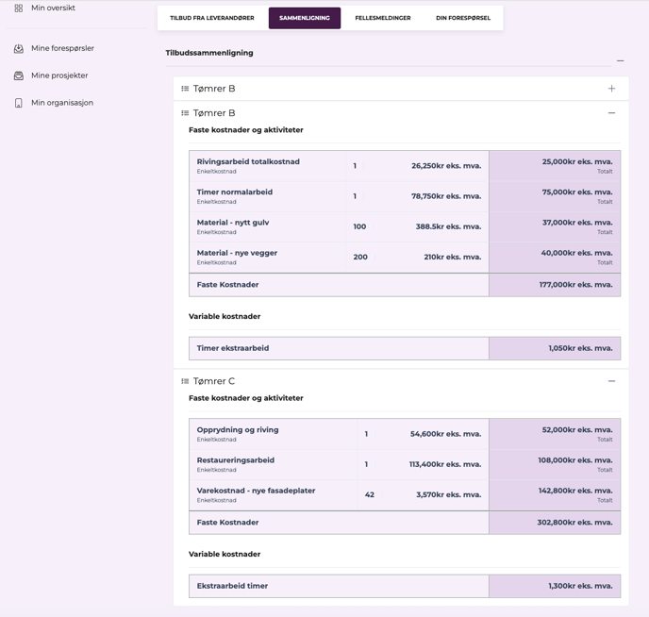Viewport: 649px width, 617px height.
Task: Click the Timer ekstraarbeid variable cost row
Action: tap(233, 348)
